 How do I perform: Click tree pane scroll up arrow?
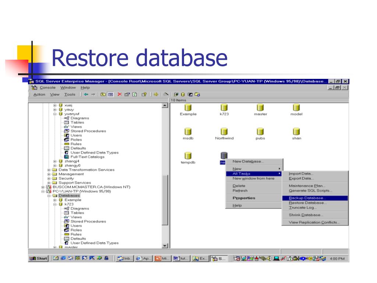165,105
